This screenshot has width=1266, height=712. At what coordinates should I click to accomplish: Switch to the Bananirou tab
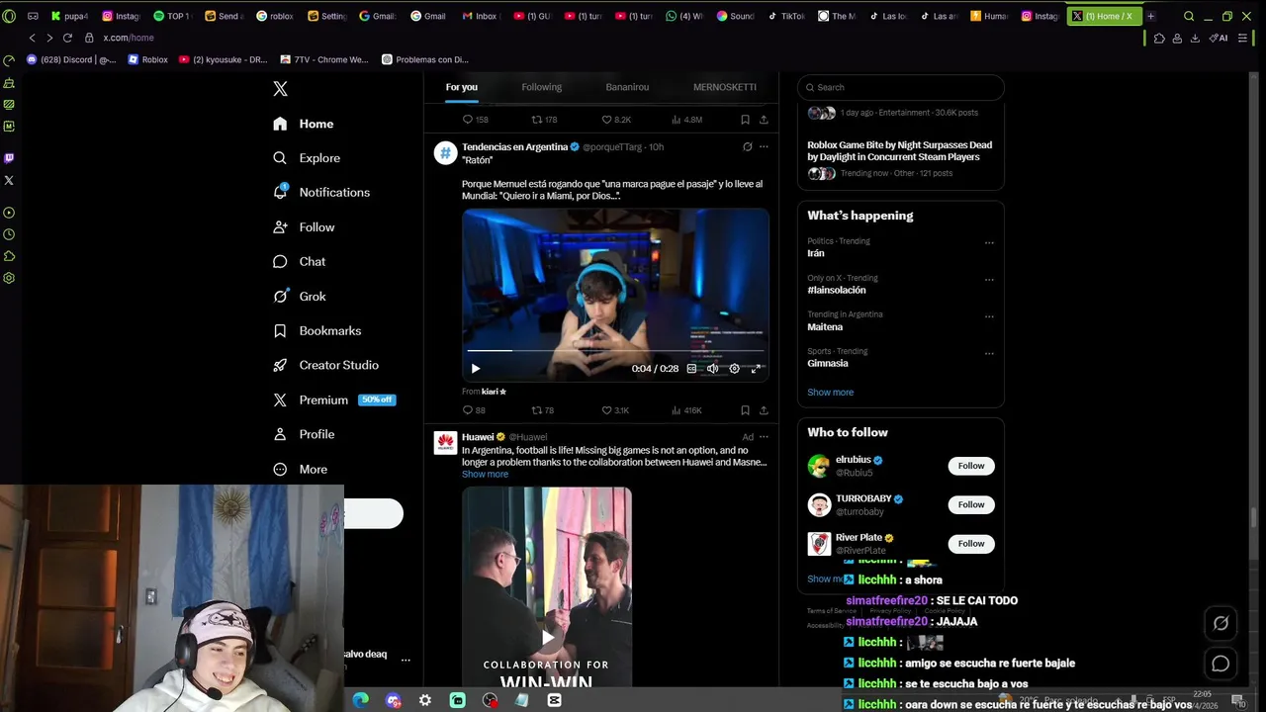point(627,87)
